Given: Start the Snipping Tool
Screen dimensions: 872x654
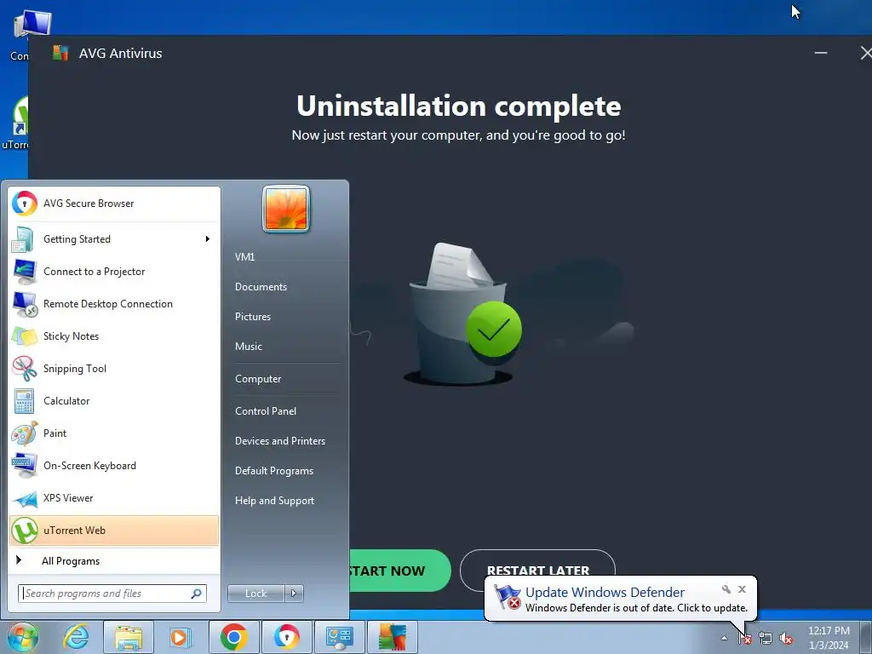Looking at the screenshot, I should click(x=114, y=368).
